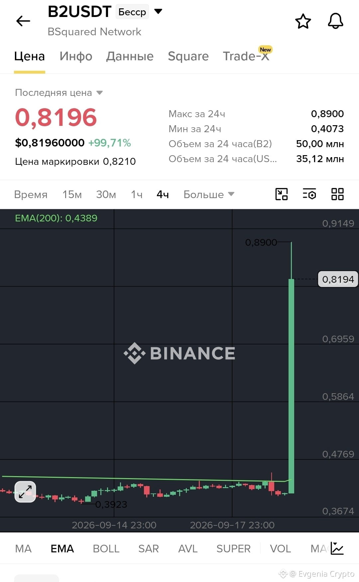Image resolution: width=359 pixels, height=582 pixels.
Task: Open B2USDT pair selector dropdown arrow
Action: 158,12
